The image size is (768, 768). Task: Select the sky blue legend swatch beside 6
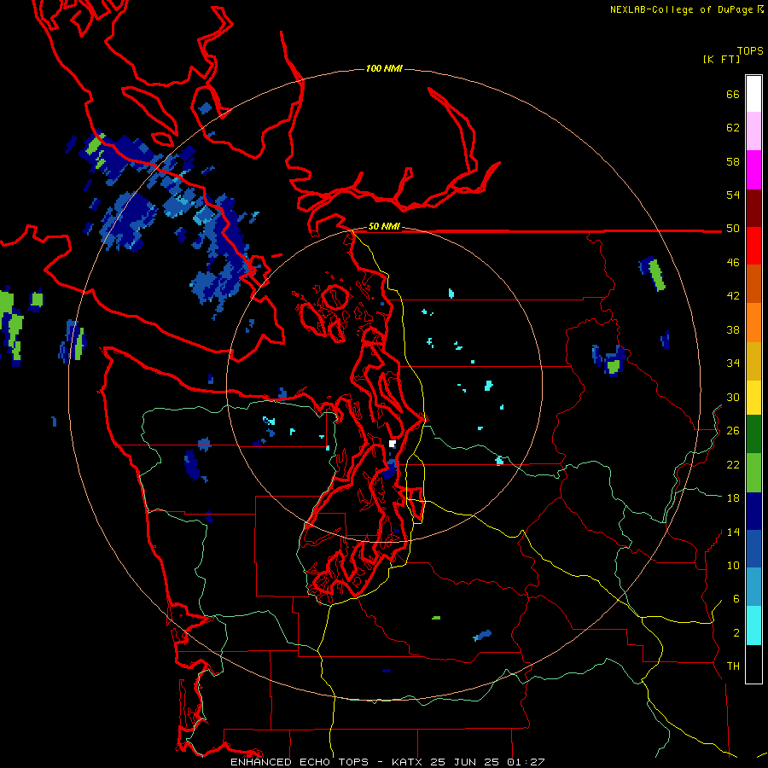tap(753, 587)
